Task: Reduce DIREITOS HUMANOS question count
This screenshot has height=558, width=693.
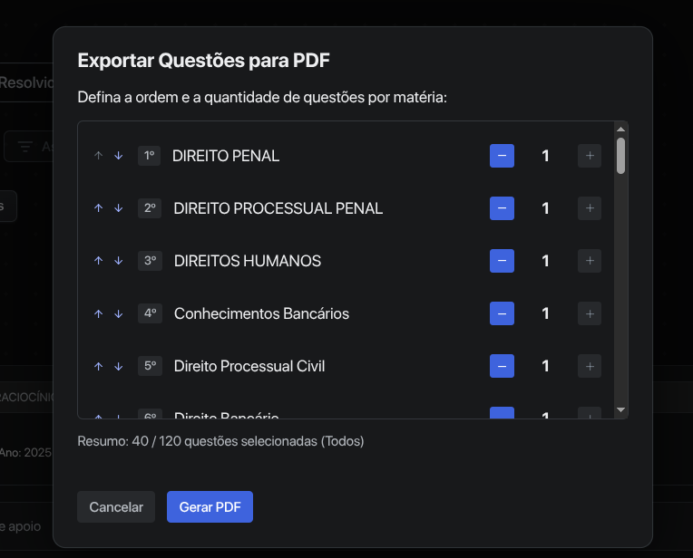Action: click(x=502, y=261)
